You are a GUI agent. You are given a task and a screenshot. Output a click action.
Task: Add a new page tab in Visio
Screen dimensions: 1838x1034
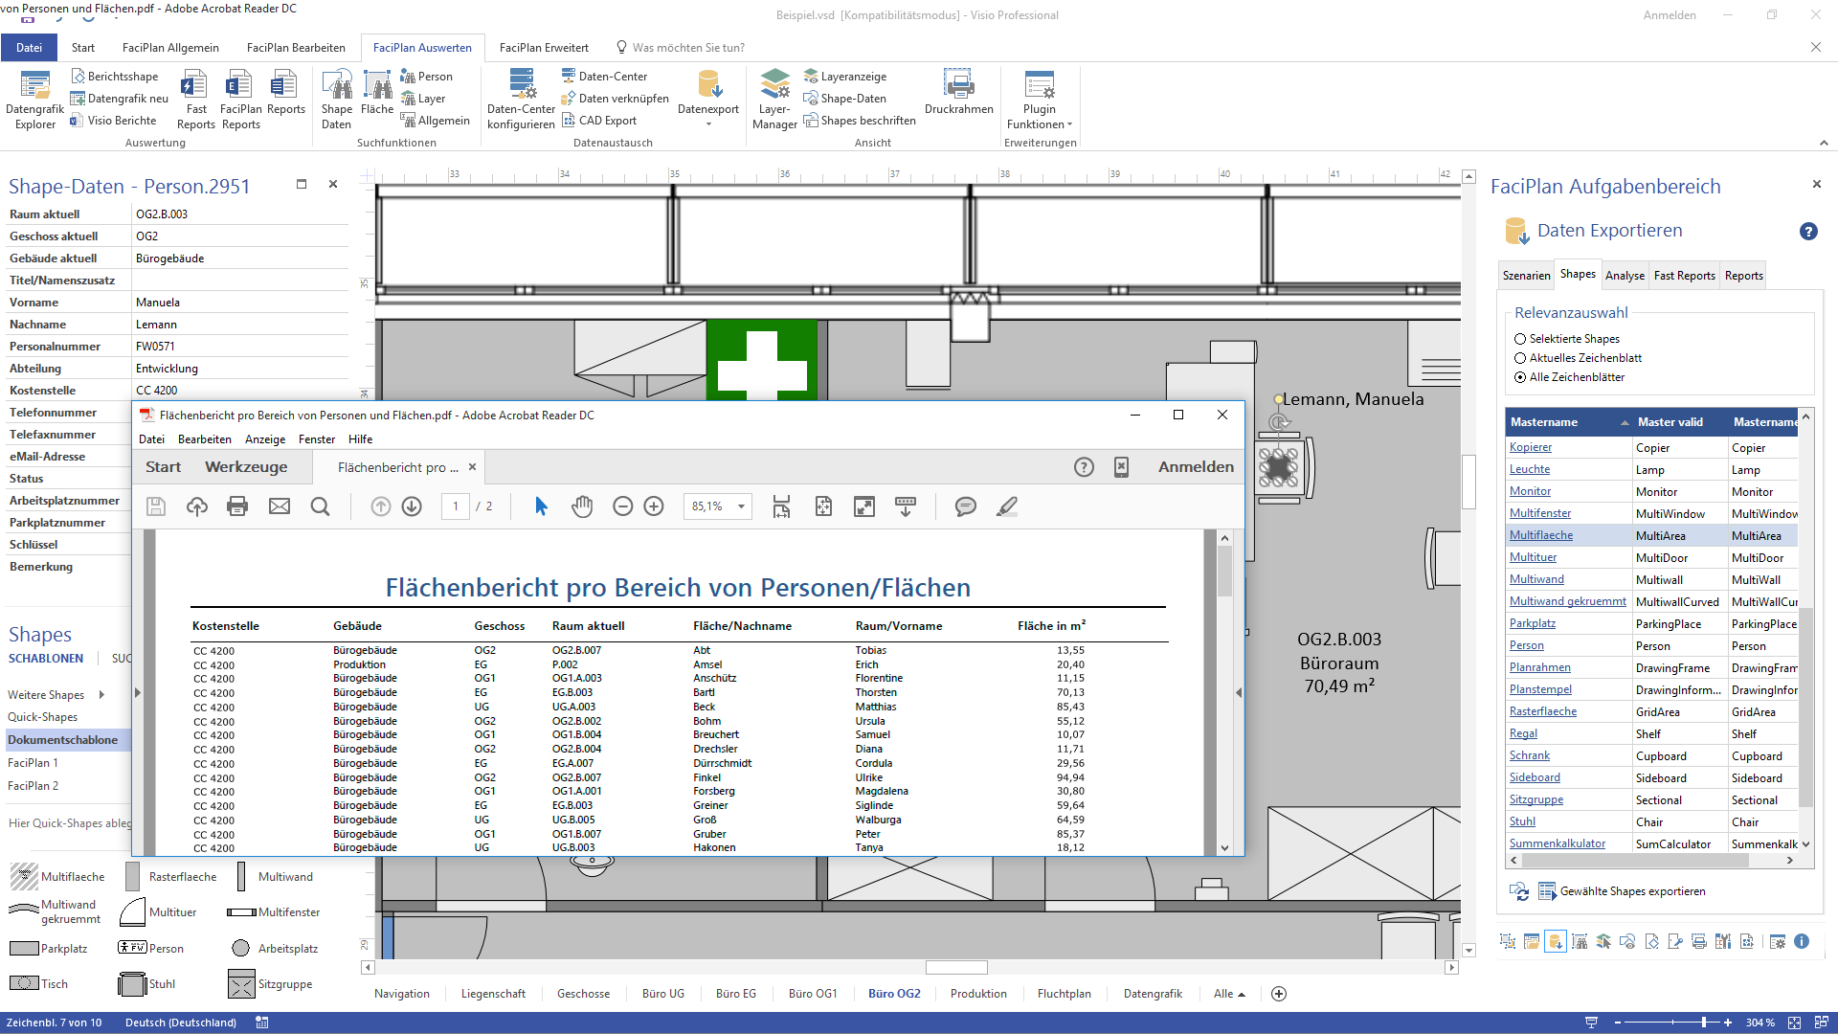1279,994
